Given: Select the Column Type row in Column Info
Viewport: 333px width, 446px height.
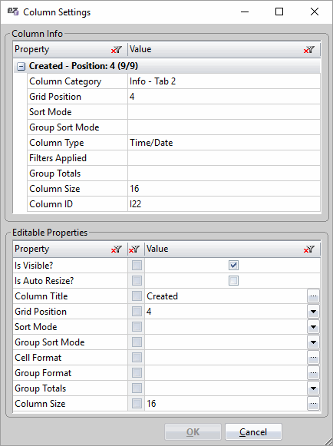Looking at the screenshot, I should pos(174,143).
